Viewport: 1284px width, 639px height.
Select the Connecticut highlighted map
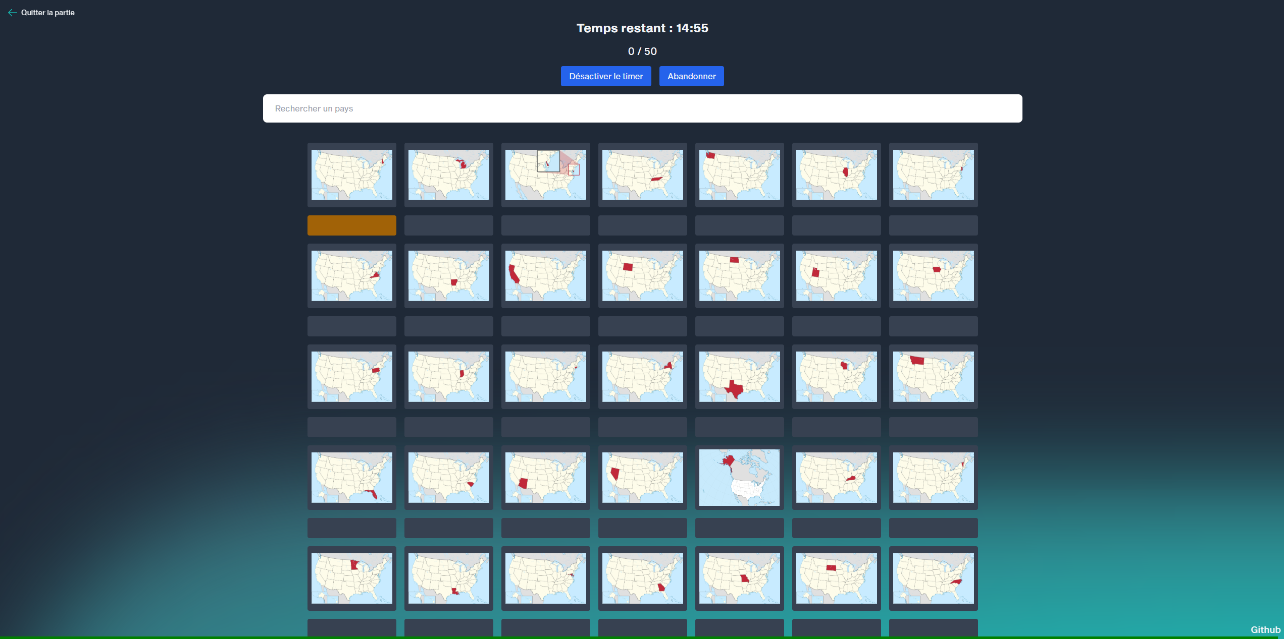(546, 377)
